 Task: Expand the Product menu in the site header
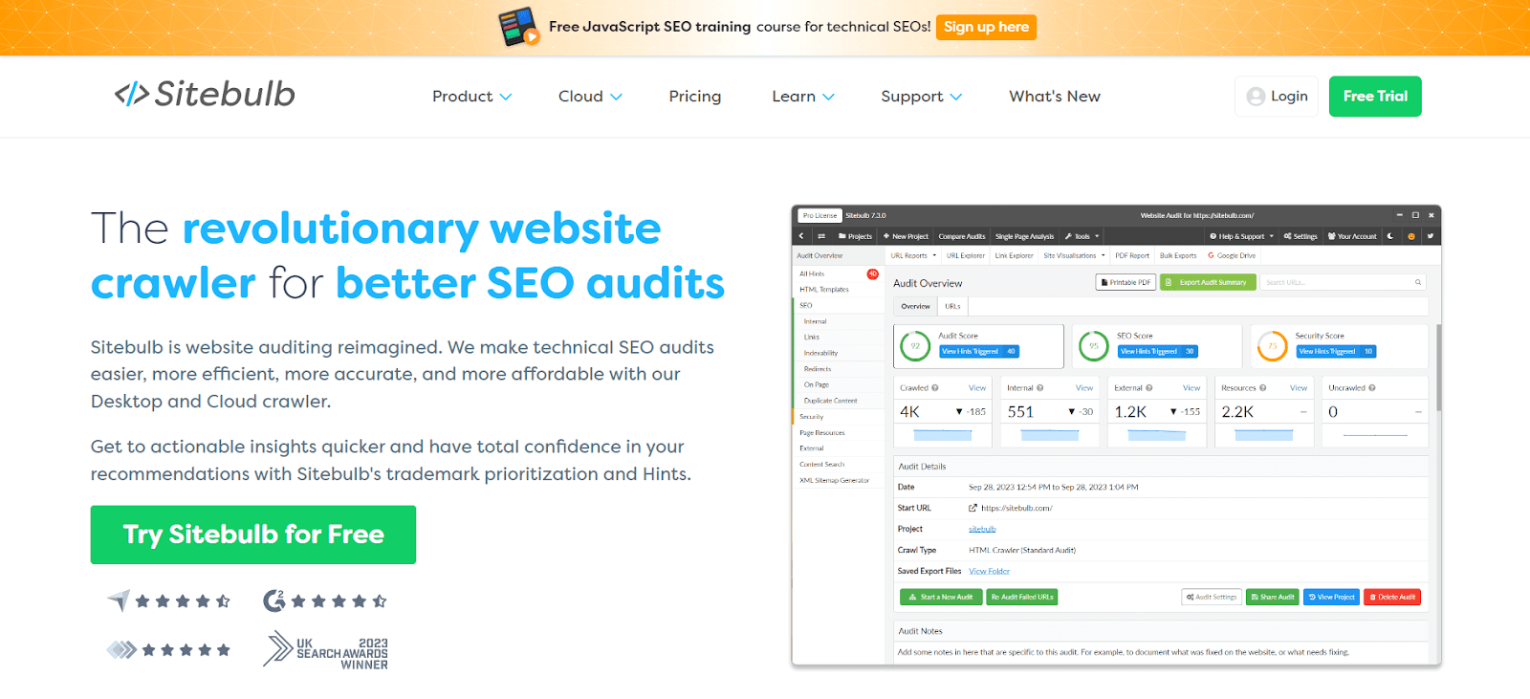(x=471, y=97)
